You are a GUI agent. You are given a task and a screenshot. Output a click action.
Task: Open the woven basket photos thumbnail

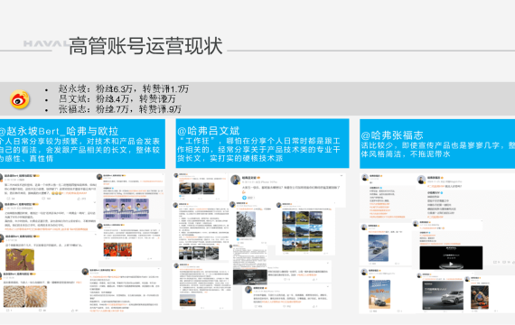pos(25,296)
